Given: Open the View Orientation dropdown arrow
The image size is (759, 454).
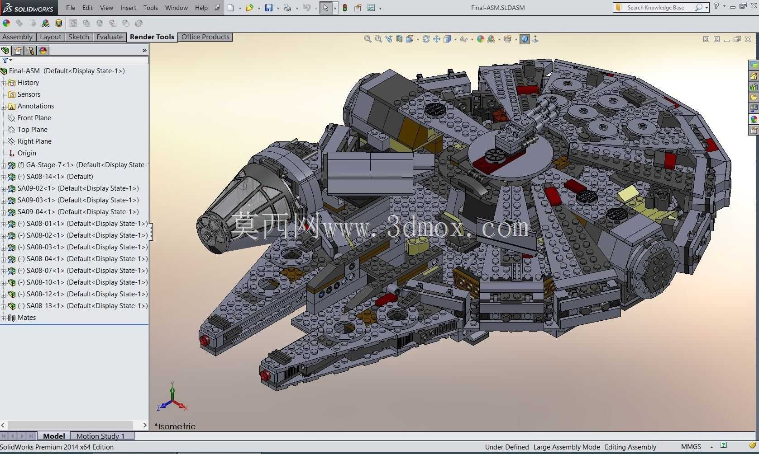Looking at the screenshot, I should pyautogui.click(x=417, y=39).
